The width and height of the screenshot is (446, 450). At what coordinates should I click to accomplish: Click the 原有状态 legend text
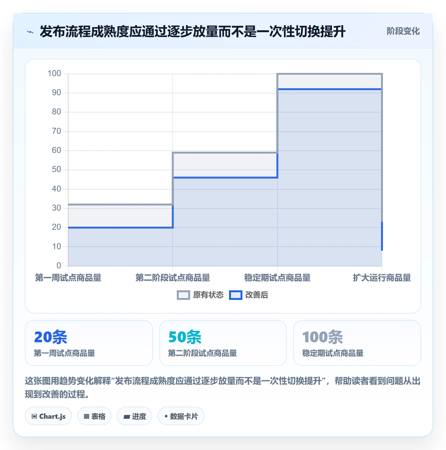tap(208, 295)
